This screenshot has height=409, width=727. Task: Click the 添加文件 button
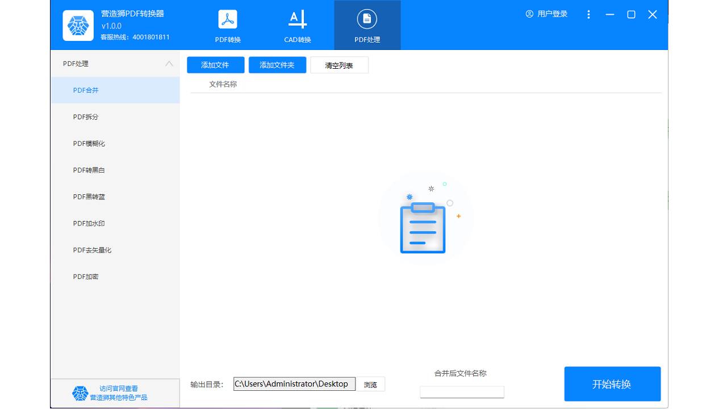215,65
